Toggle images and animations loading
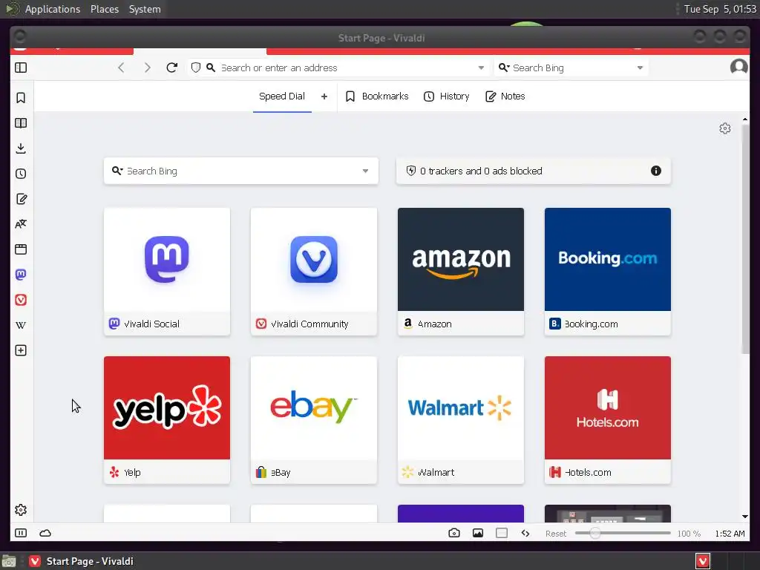760x570 pixels. click(478, 533)
